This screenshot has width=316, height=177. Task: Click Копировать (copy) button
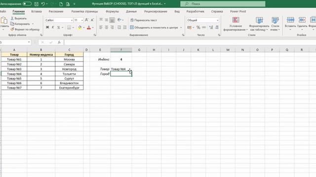tap(20, 24)
